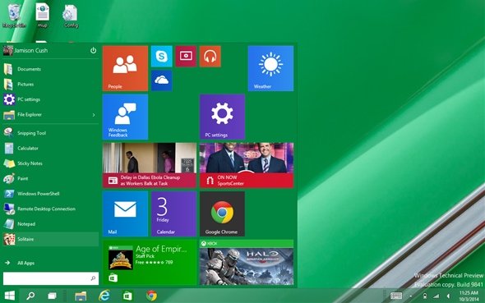Open Task View on the taskbar

pos(52,296)
